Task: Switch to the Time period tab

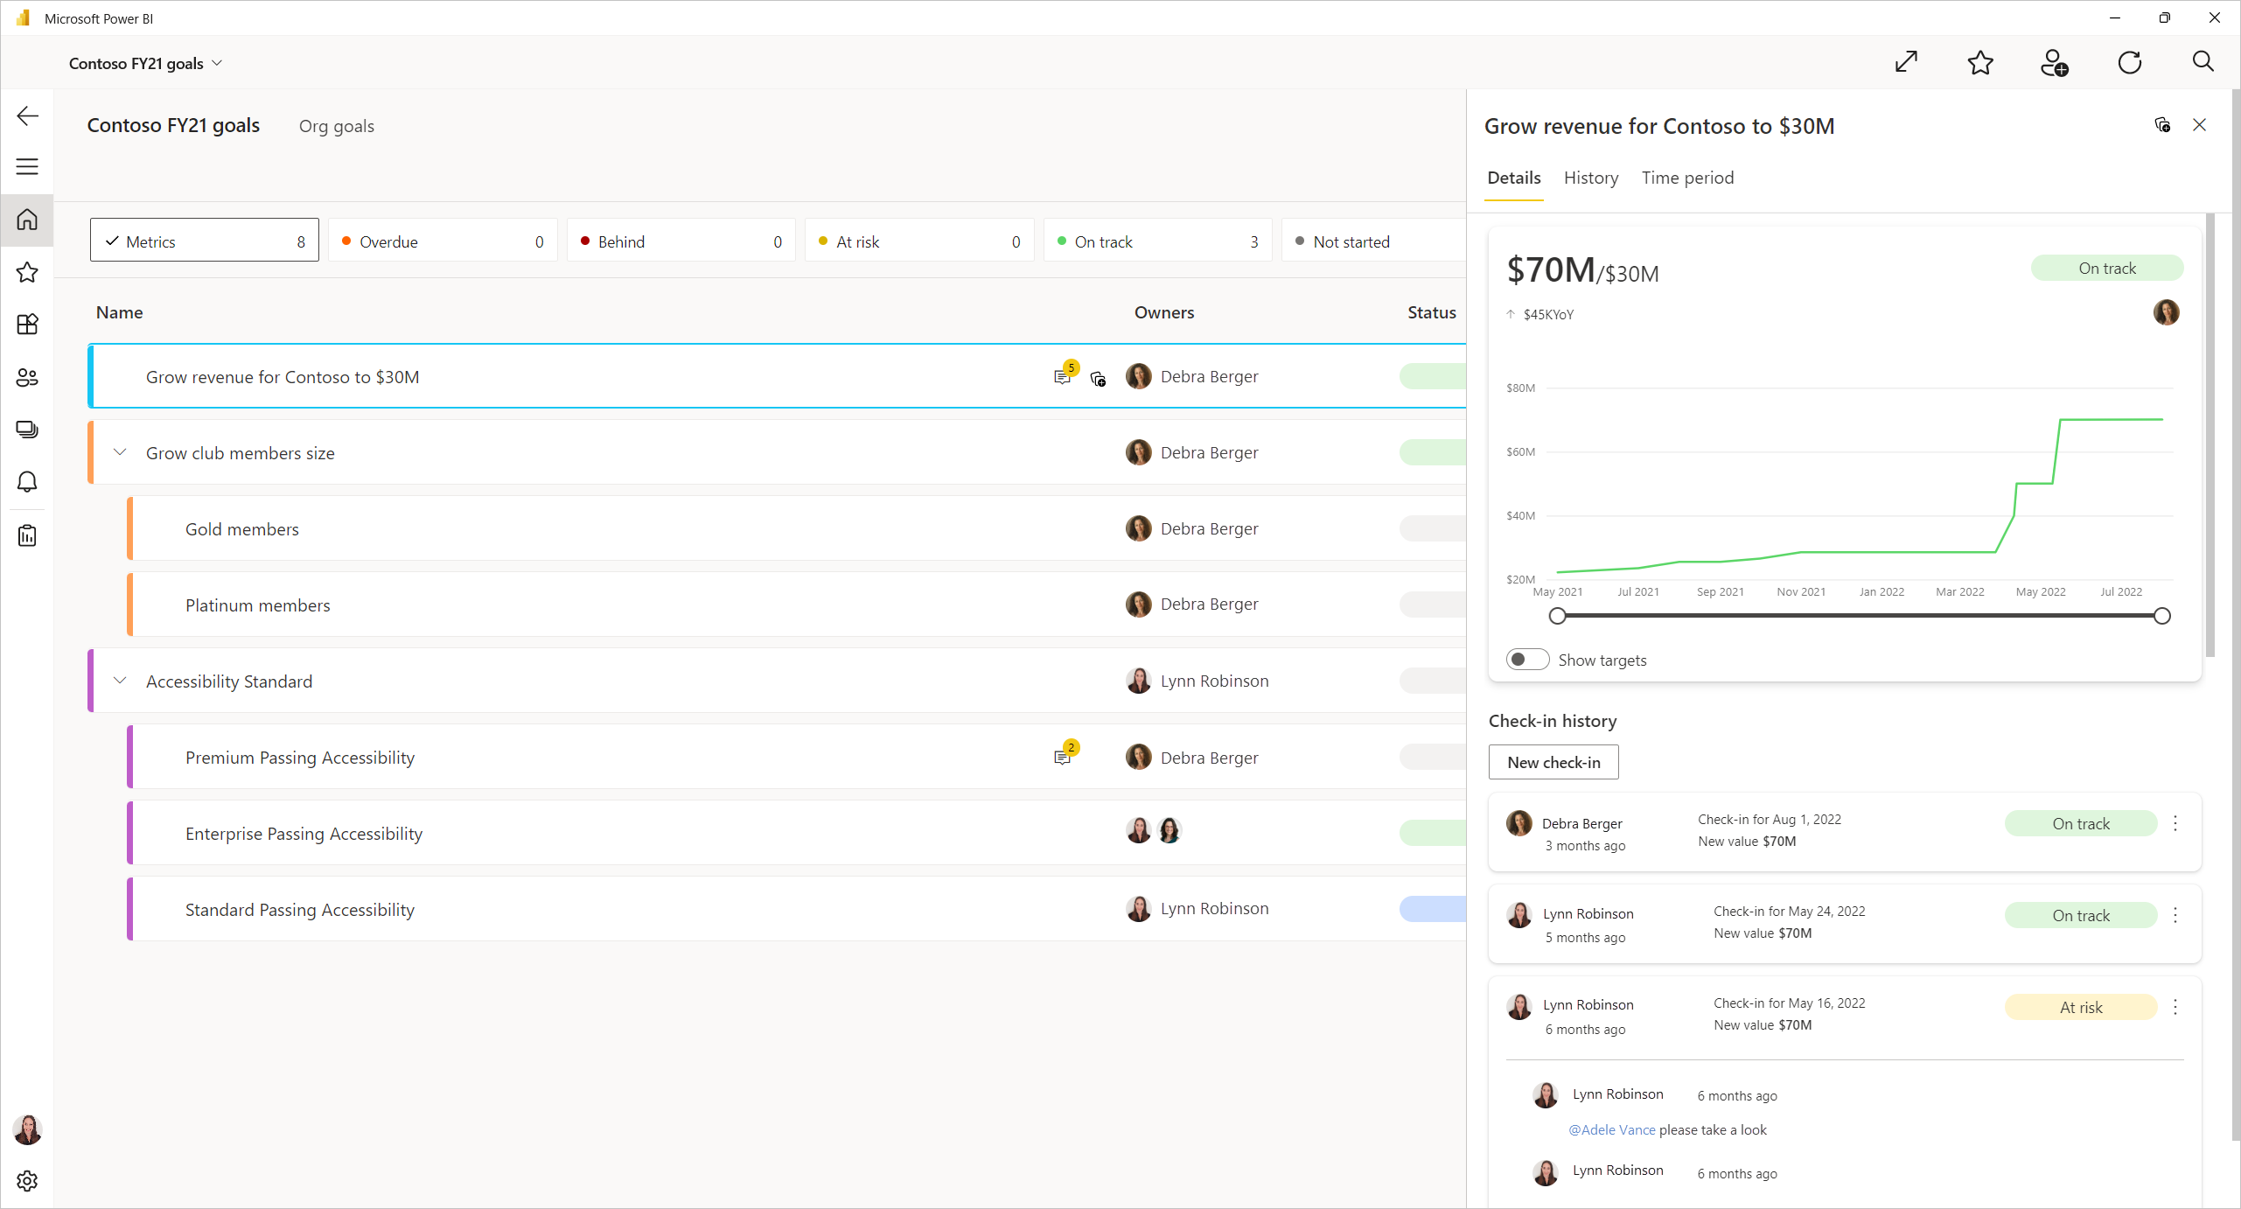Action: (x=1687, y=178)
